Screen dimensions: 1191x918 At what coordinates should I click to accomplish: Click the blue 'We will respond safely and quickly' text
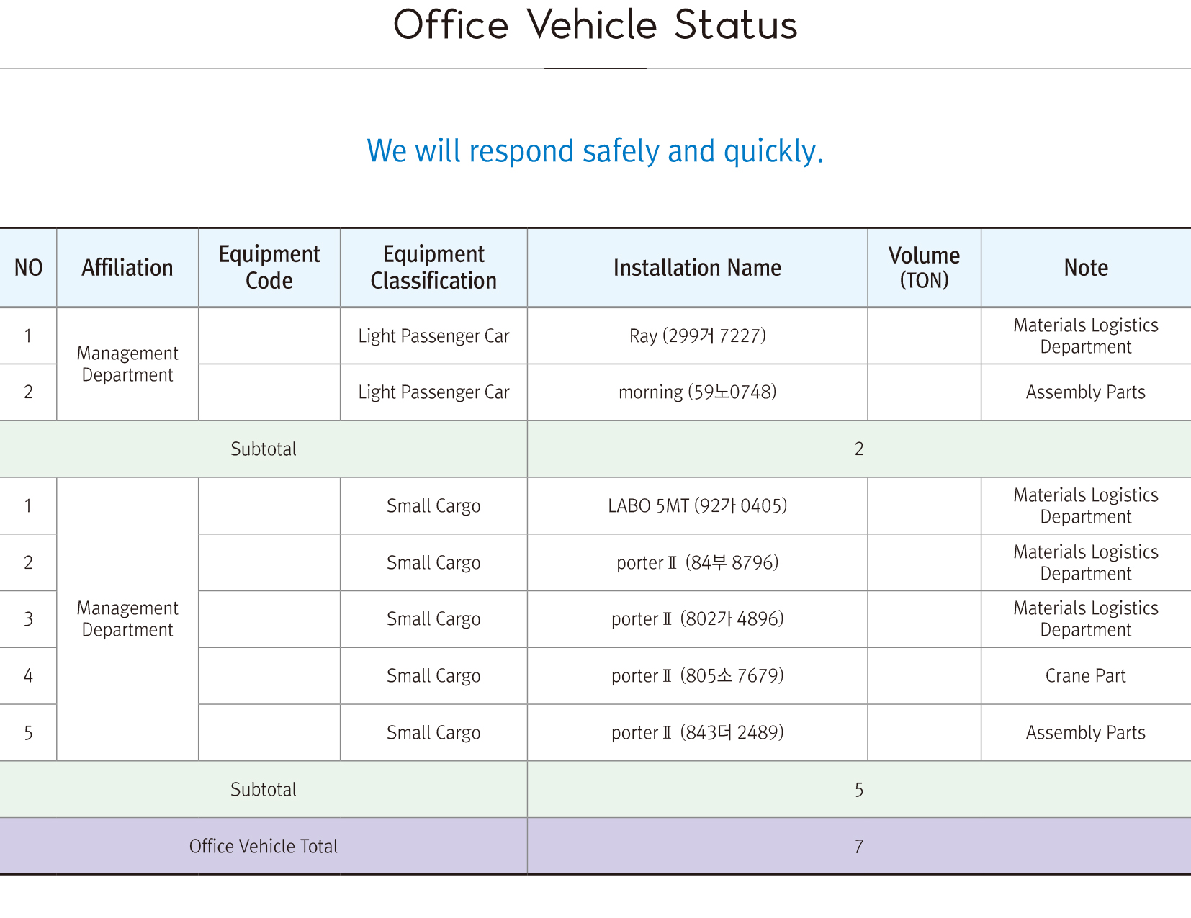595,151
